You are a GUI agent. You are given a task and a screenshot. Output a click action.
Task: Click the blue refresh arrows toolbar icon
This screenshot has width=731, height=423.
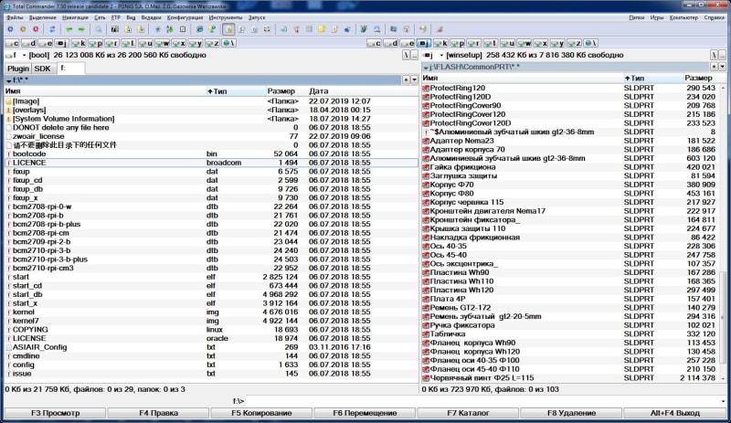point(52,29)
